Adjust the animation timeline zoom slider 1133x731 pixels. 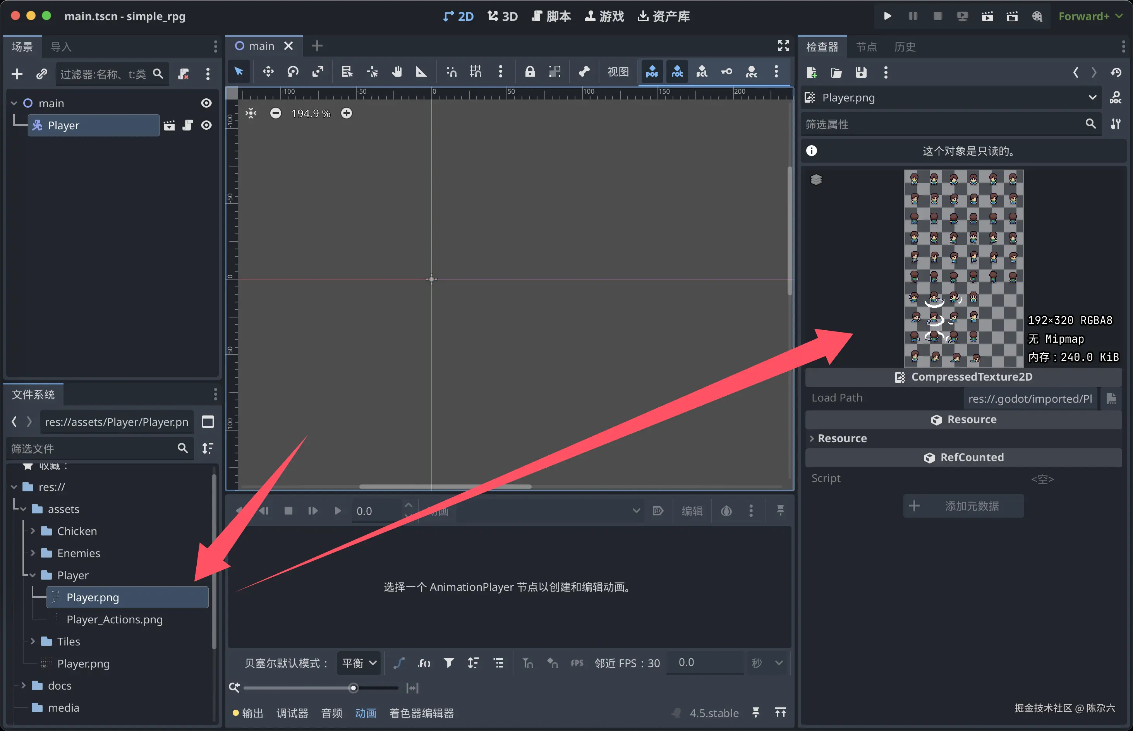pos(353,688)
